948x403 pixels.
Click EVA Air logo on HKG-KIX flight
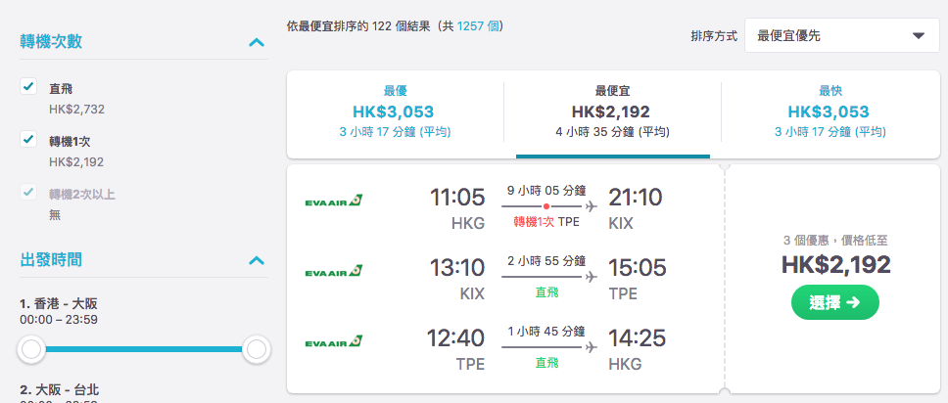(x=334, y=200)
